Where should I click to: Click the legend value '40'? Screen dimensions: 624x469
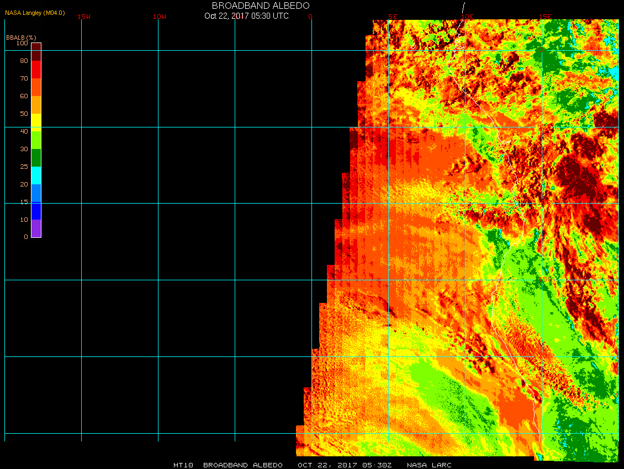pyautogui.click(x=24, y=131)
